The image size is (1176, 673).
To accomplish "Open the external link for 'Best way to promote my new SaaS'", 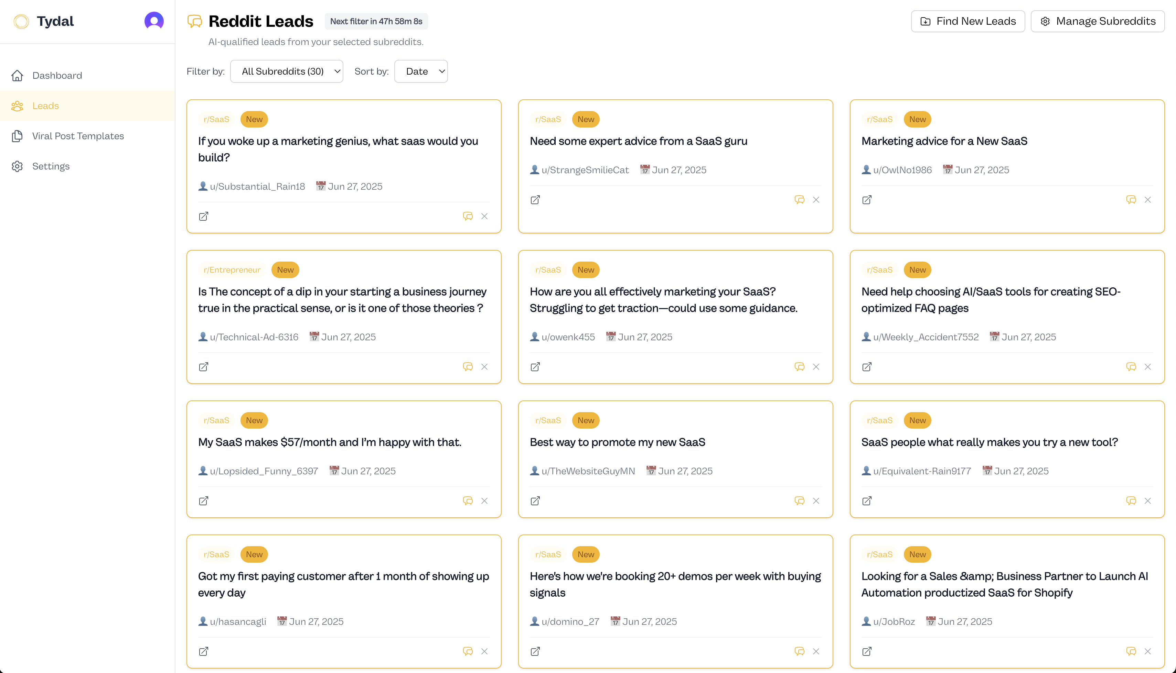I will [535, 500].
